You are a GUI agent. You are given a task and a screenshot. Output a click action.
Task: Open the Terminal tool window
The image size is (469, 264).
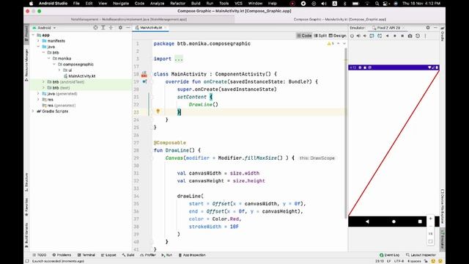tap(86, 255)
